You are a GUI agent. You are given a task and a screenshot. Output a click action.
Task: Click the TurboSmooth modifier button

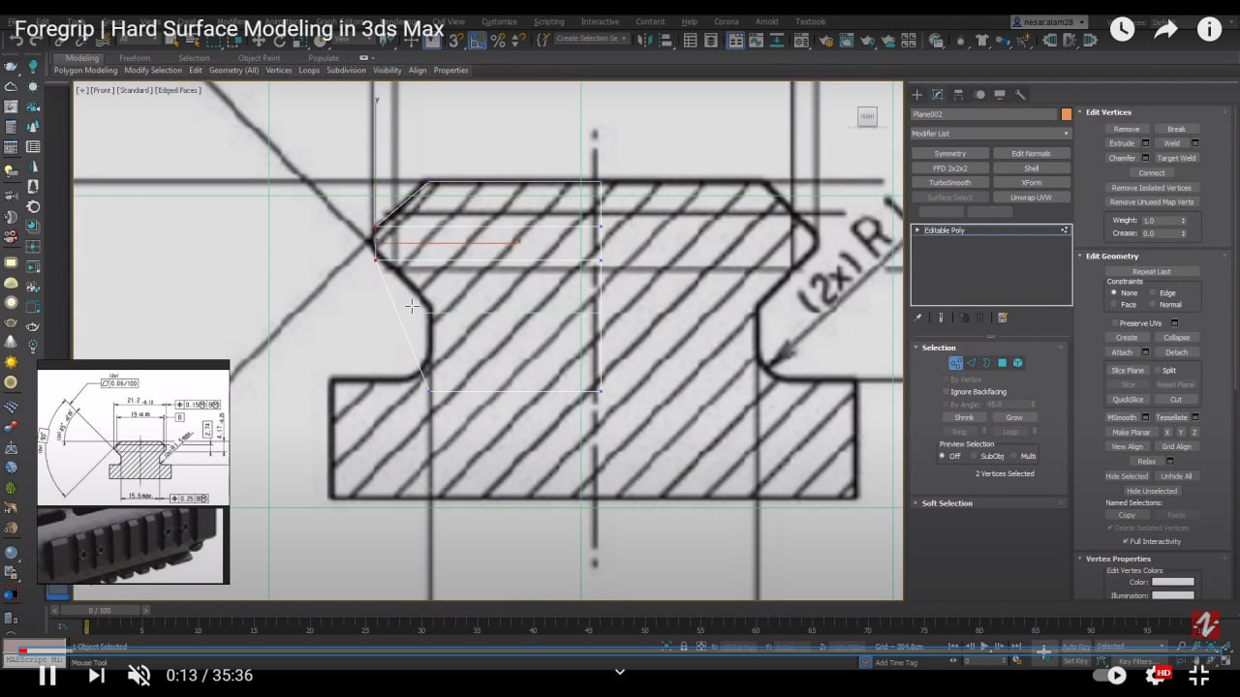[950, 183]
